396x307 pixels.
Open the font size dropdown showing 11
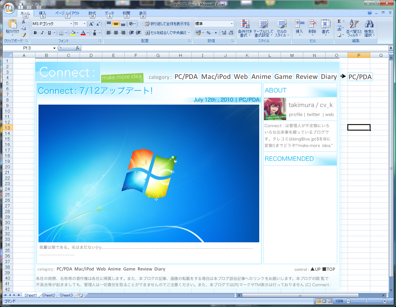click(x=84, y=24)
